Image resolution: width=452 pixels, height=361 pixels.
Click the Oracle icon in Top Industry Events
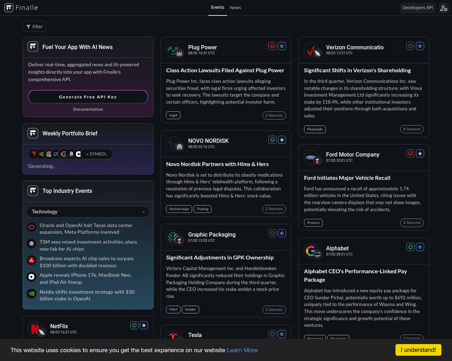tap(32, 227)
